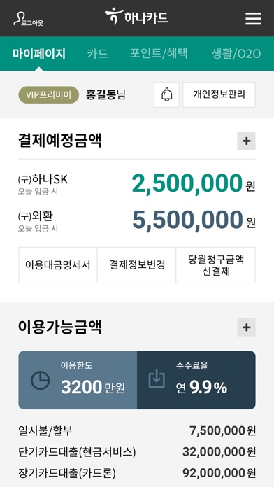Tap the 2,500,000원 하나SK amount
Viewport: 274px width, 487px height.
[194, 184]
